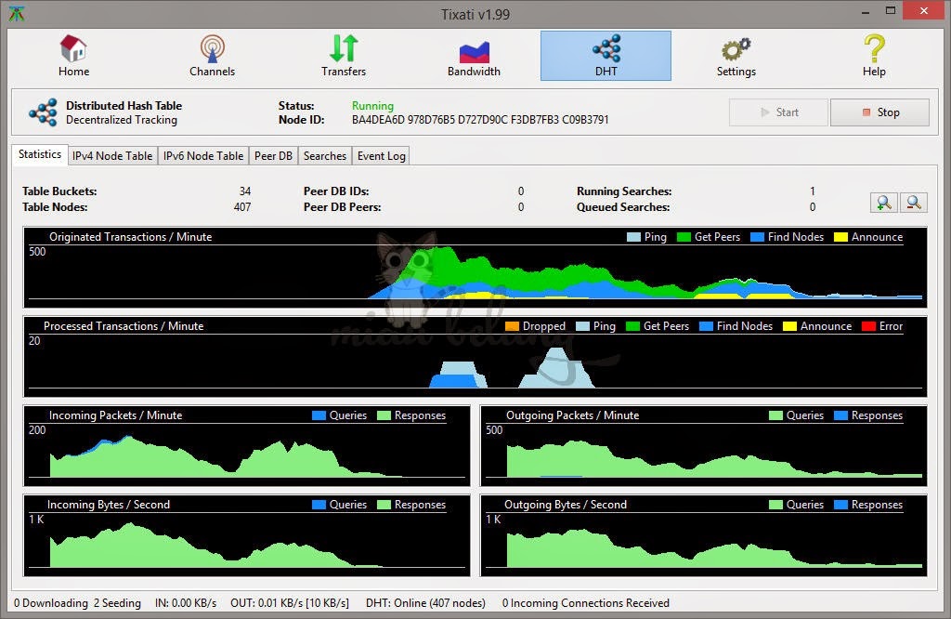Click the Announce swatch in Originated Transactions
The image size is (951, 619).
point(840,237)
